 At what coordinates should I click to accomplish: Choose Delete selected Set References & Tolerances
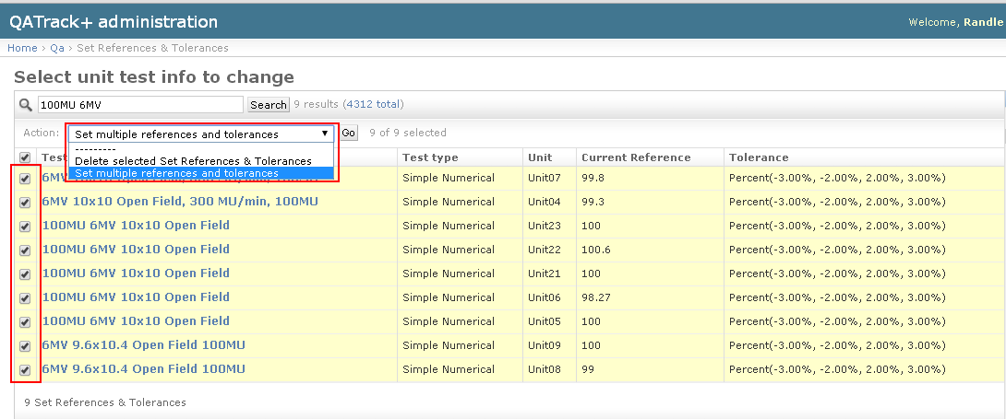[x=193, y=161]
